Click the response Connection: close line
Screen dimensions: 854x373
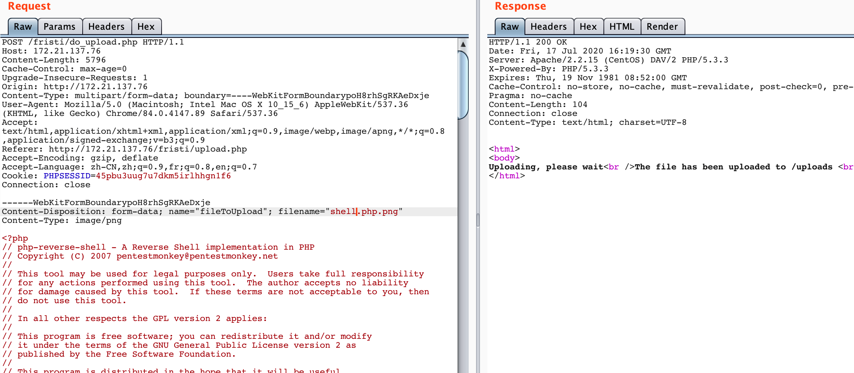pyautogui.click(x=533, y=113)
